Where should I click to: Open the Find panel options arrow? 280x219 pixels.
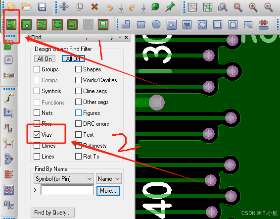pyautogui.click(x=120, y=37)
